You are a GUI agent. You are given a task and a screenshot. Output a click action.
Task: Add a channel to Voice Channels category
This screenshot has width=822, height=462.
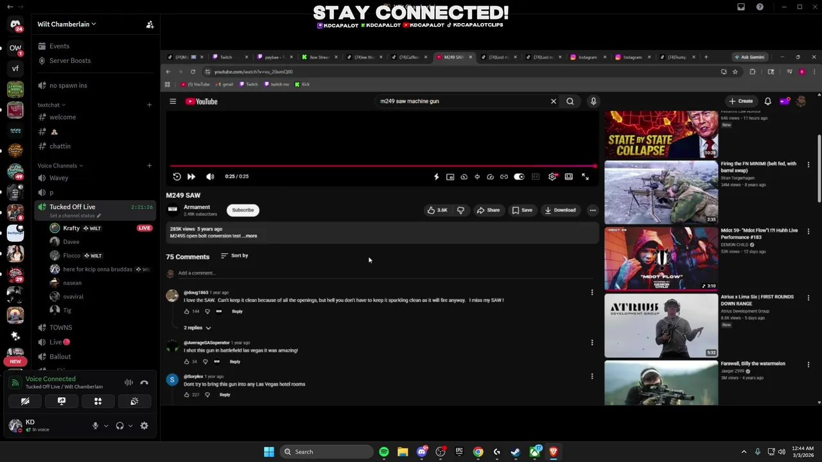[x=149, y=166]
